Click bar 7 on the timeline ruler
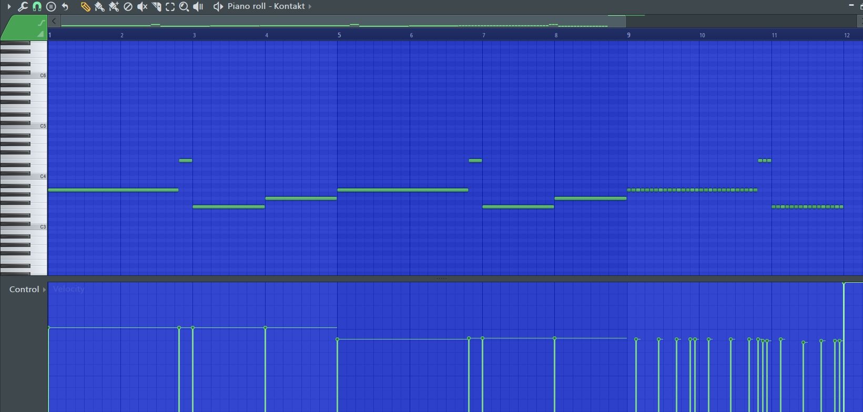 (x=484, y=35)
